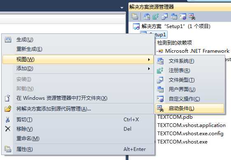Click the 启动条件(L) submenu icon

160,108
